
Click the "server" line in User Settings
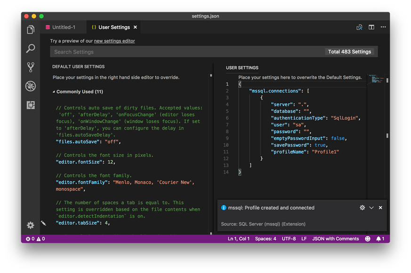point(290,105)
